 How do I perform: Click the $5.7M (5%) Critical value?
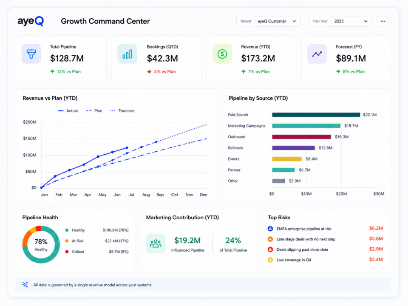pyautogui.click(x=119, y=252)
